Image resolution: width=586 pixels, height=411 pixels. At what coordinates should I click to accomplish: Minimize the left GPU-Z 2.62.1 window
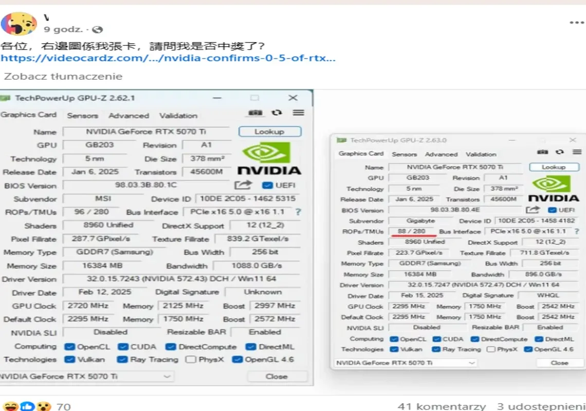(217, 98)
